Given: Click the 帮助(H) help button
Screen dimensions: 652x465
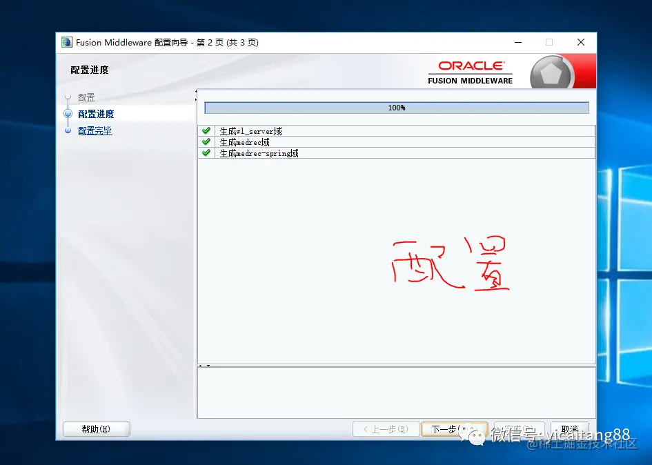Looking at the screenshot, I should [x=96, y=429].
